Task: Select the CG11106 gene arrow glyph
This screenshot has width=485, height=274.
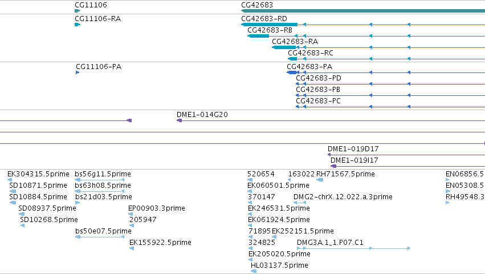Action: click(78, 11)
